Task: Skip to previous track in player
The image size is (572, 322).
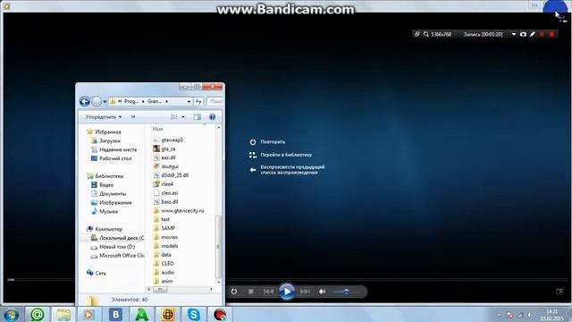Action: (268, 292)
